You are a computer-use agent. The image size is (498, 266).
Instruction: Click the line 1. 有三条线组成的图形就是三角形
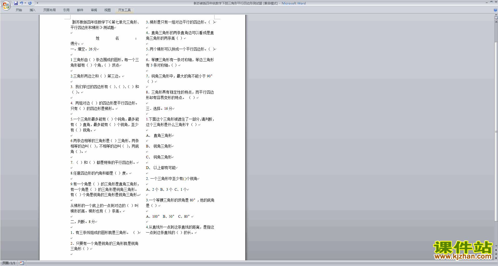[x=105, y=233]
